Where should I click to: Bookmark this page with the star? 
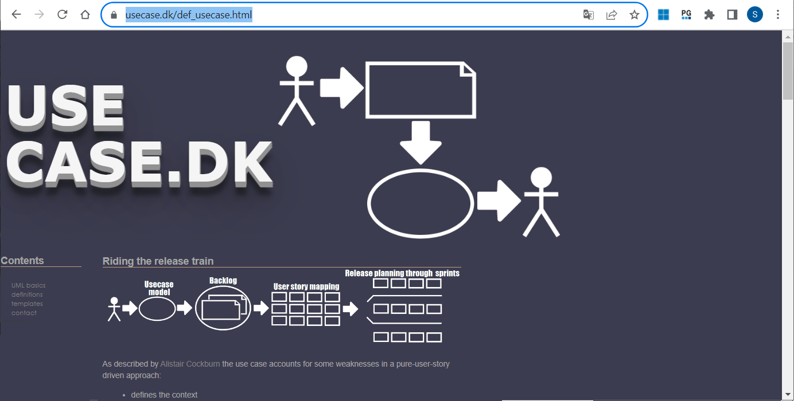click(634, 15)
